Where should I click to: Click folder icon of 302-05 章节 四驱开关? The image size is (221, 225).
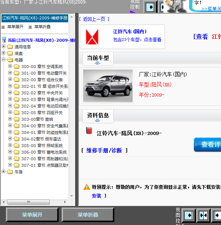pyautogui.click(x=16, y=113)
